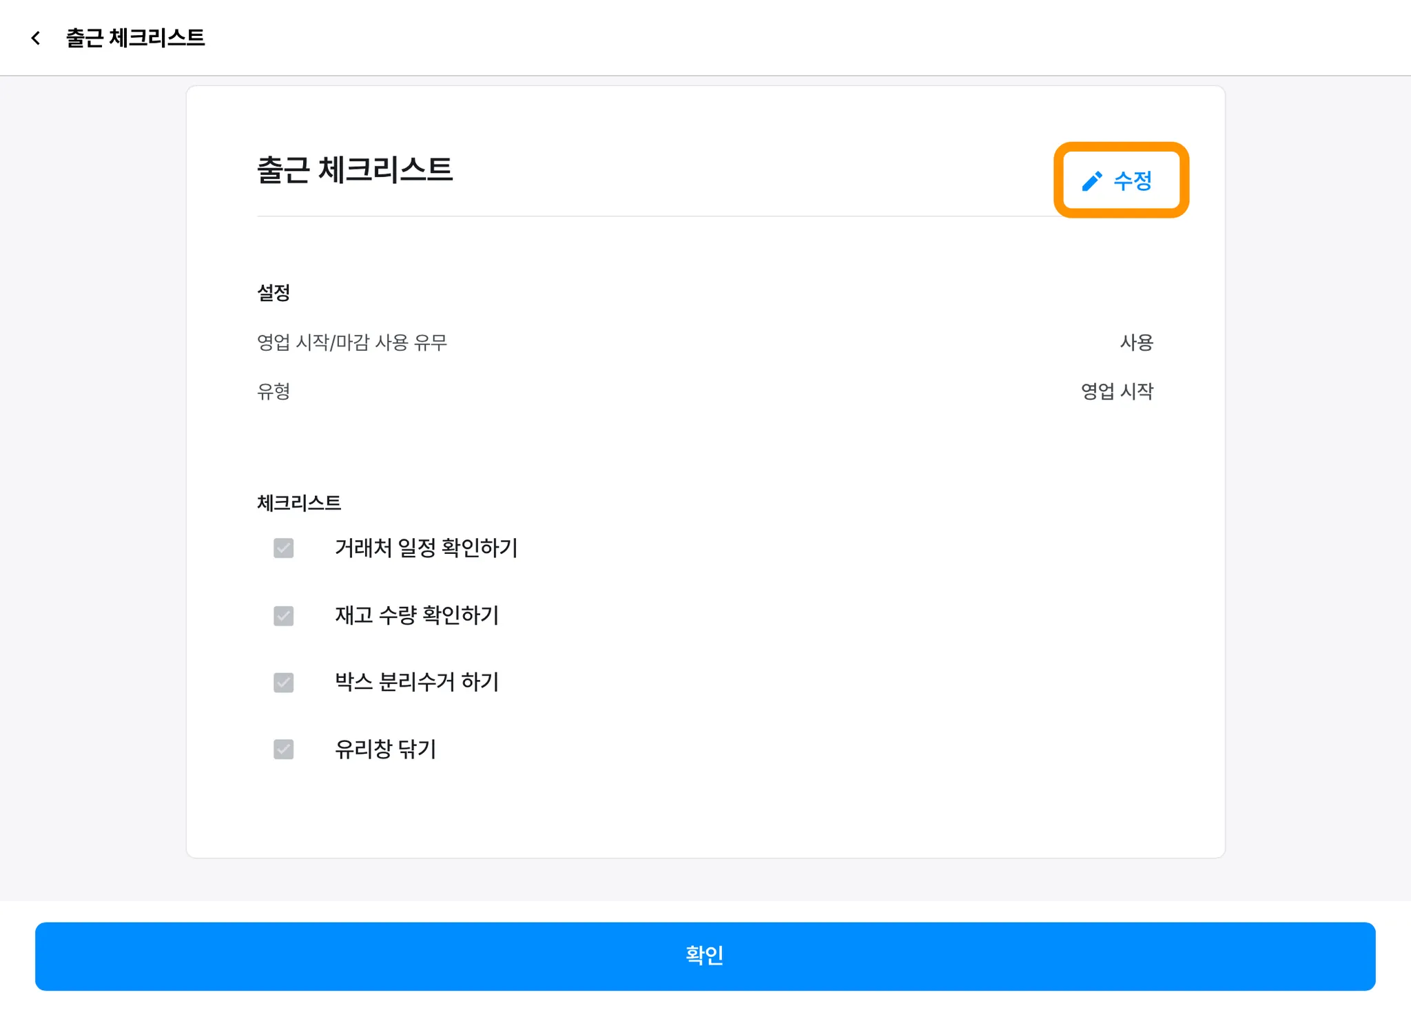
Task: Click the 영업 시작 type value
Action: coord(1116,391)
